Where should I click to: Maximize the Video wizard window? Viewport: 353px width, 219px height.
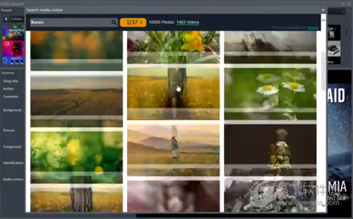point(343,4)
